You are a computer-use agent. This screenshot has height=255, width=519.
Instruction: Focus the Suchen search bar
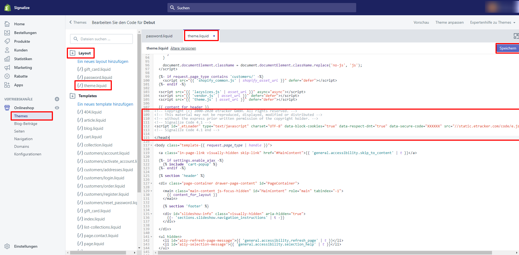click(x=262, y=8)
